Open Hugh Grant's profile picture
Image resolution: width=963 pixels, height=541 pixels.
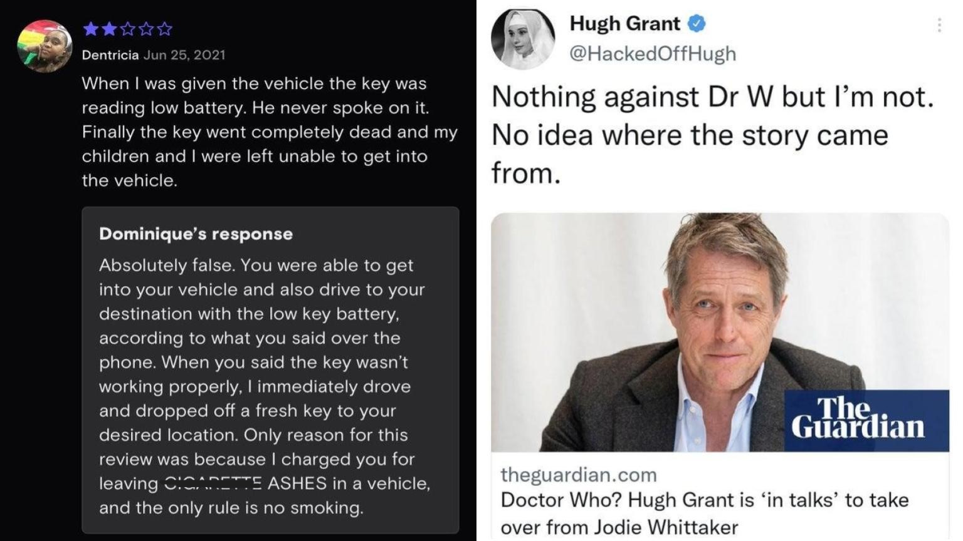pyautogui.click(x=523, y=39)
